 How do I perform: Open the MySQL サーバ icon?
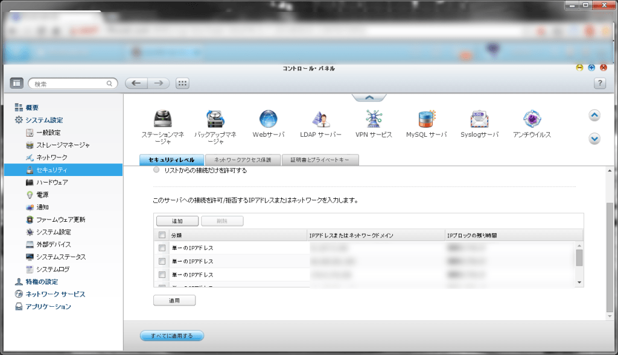pyautogui.click(x=427, y=118)
